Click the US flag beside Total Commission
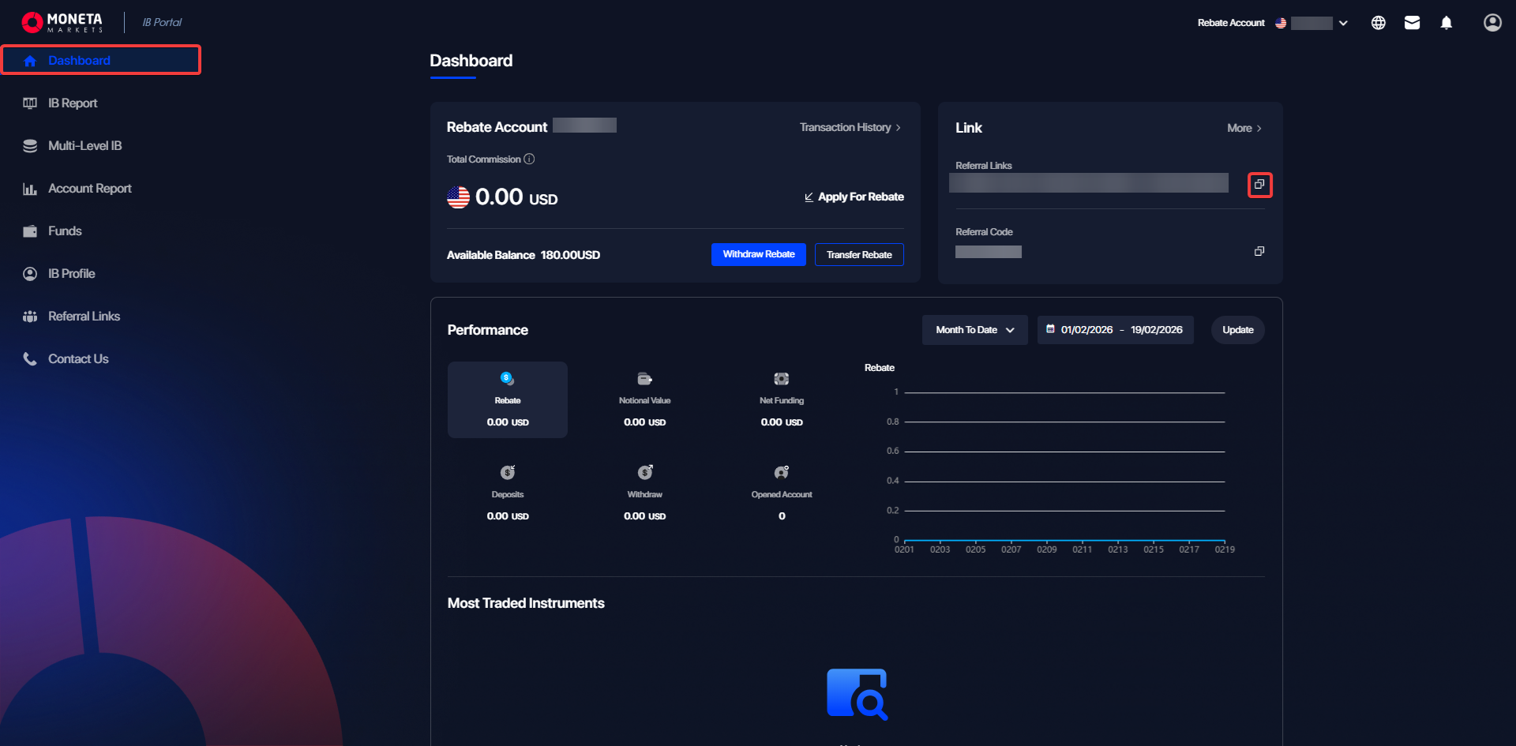Screen dimensions: 1516x746 [x=458, y=197]
